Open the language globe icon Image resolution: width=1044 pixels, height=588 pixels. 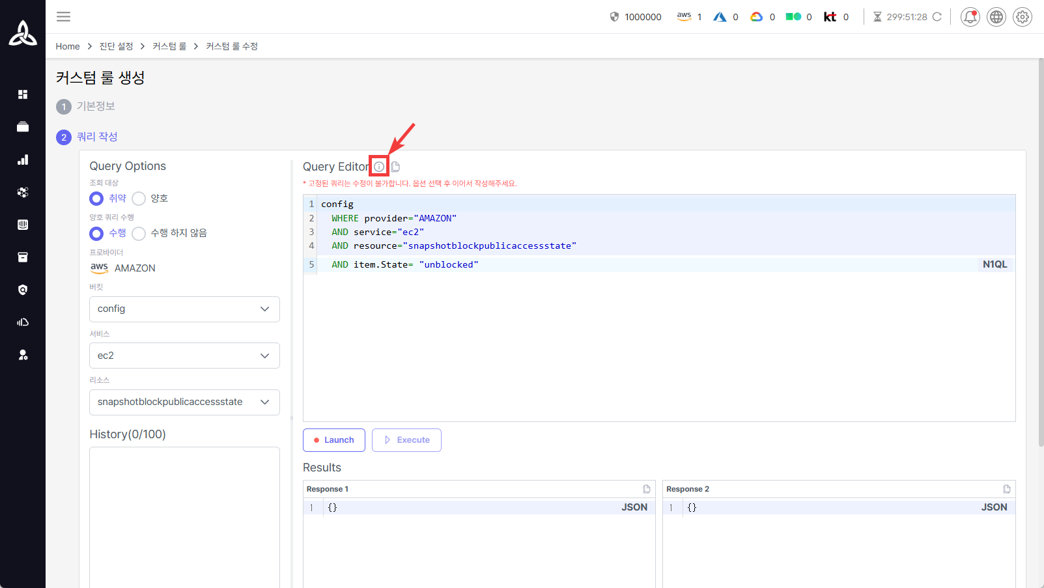[x=996, y=17]
